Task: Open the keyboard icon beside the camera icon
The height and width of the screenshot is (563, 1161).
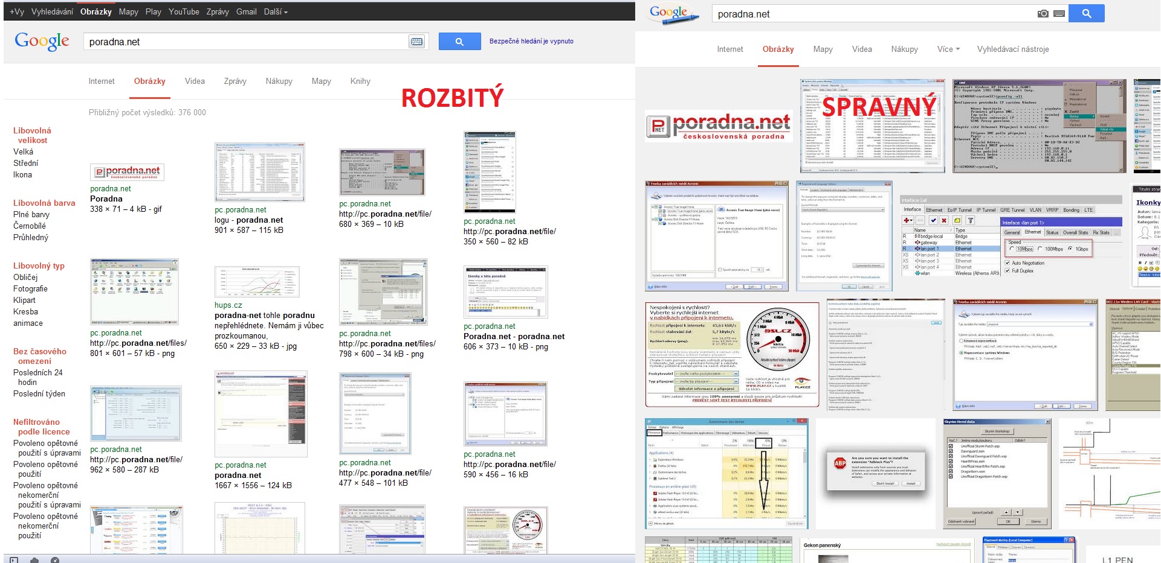Action: click(x=1059, y=13)
